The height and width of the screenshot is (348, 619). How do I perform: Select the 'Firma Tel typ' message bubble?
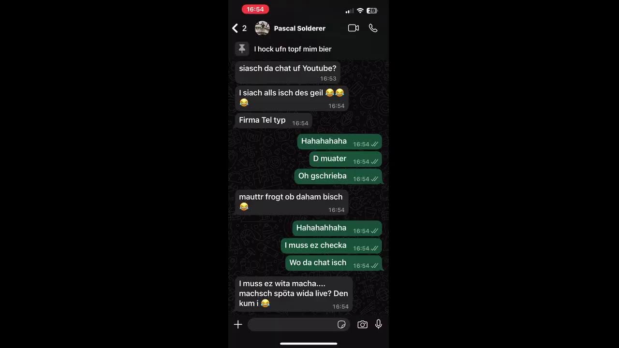[274, 121]
